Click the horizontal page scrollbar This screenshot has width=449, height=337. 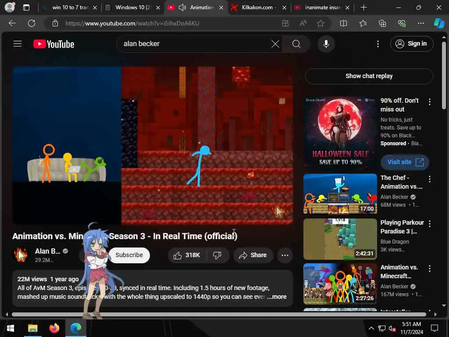click(x=219, y=314)
